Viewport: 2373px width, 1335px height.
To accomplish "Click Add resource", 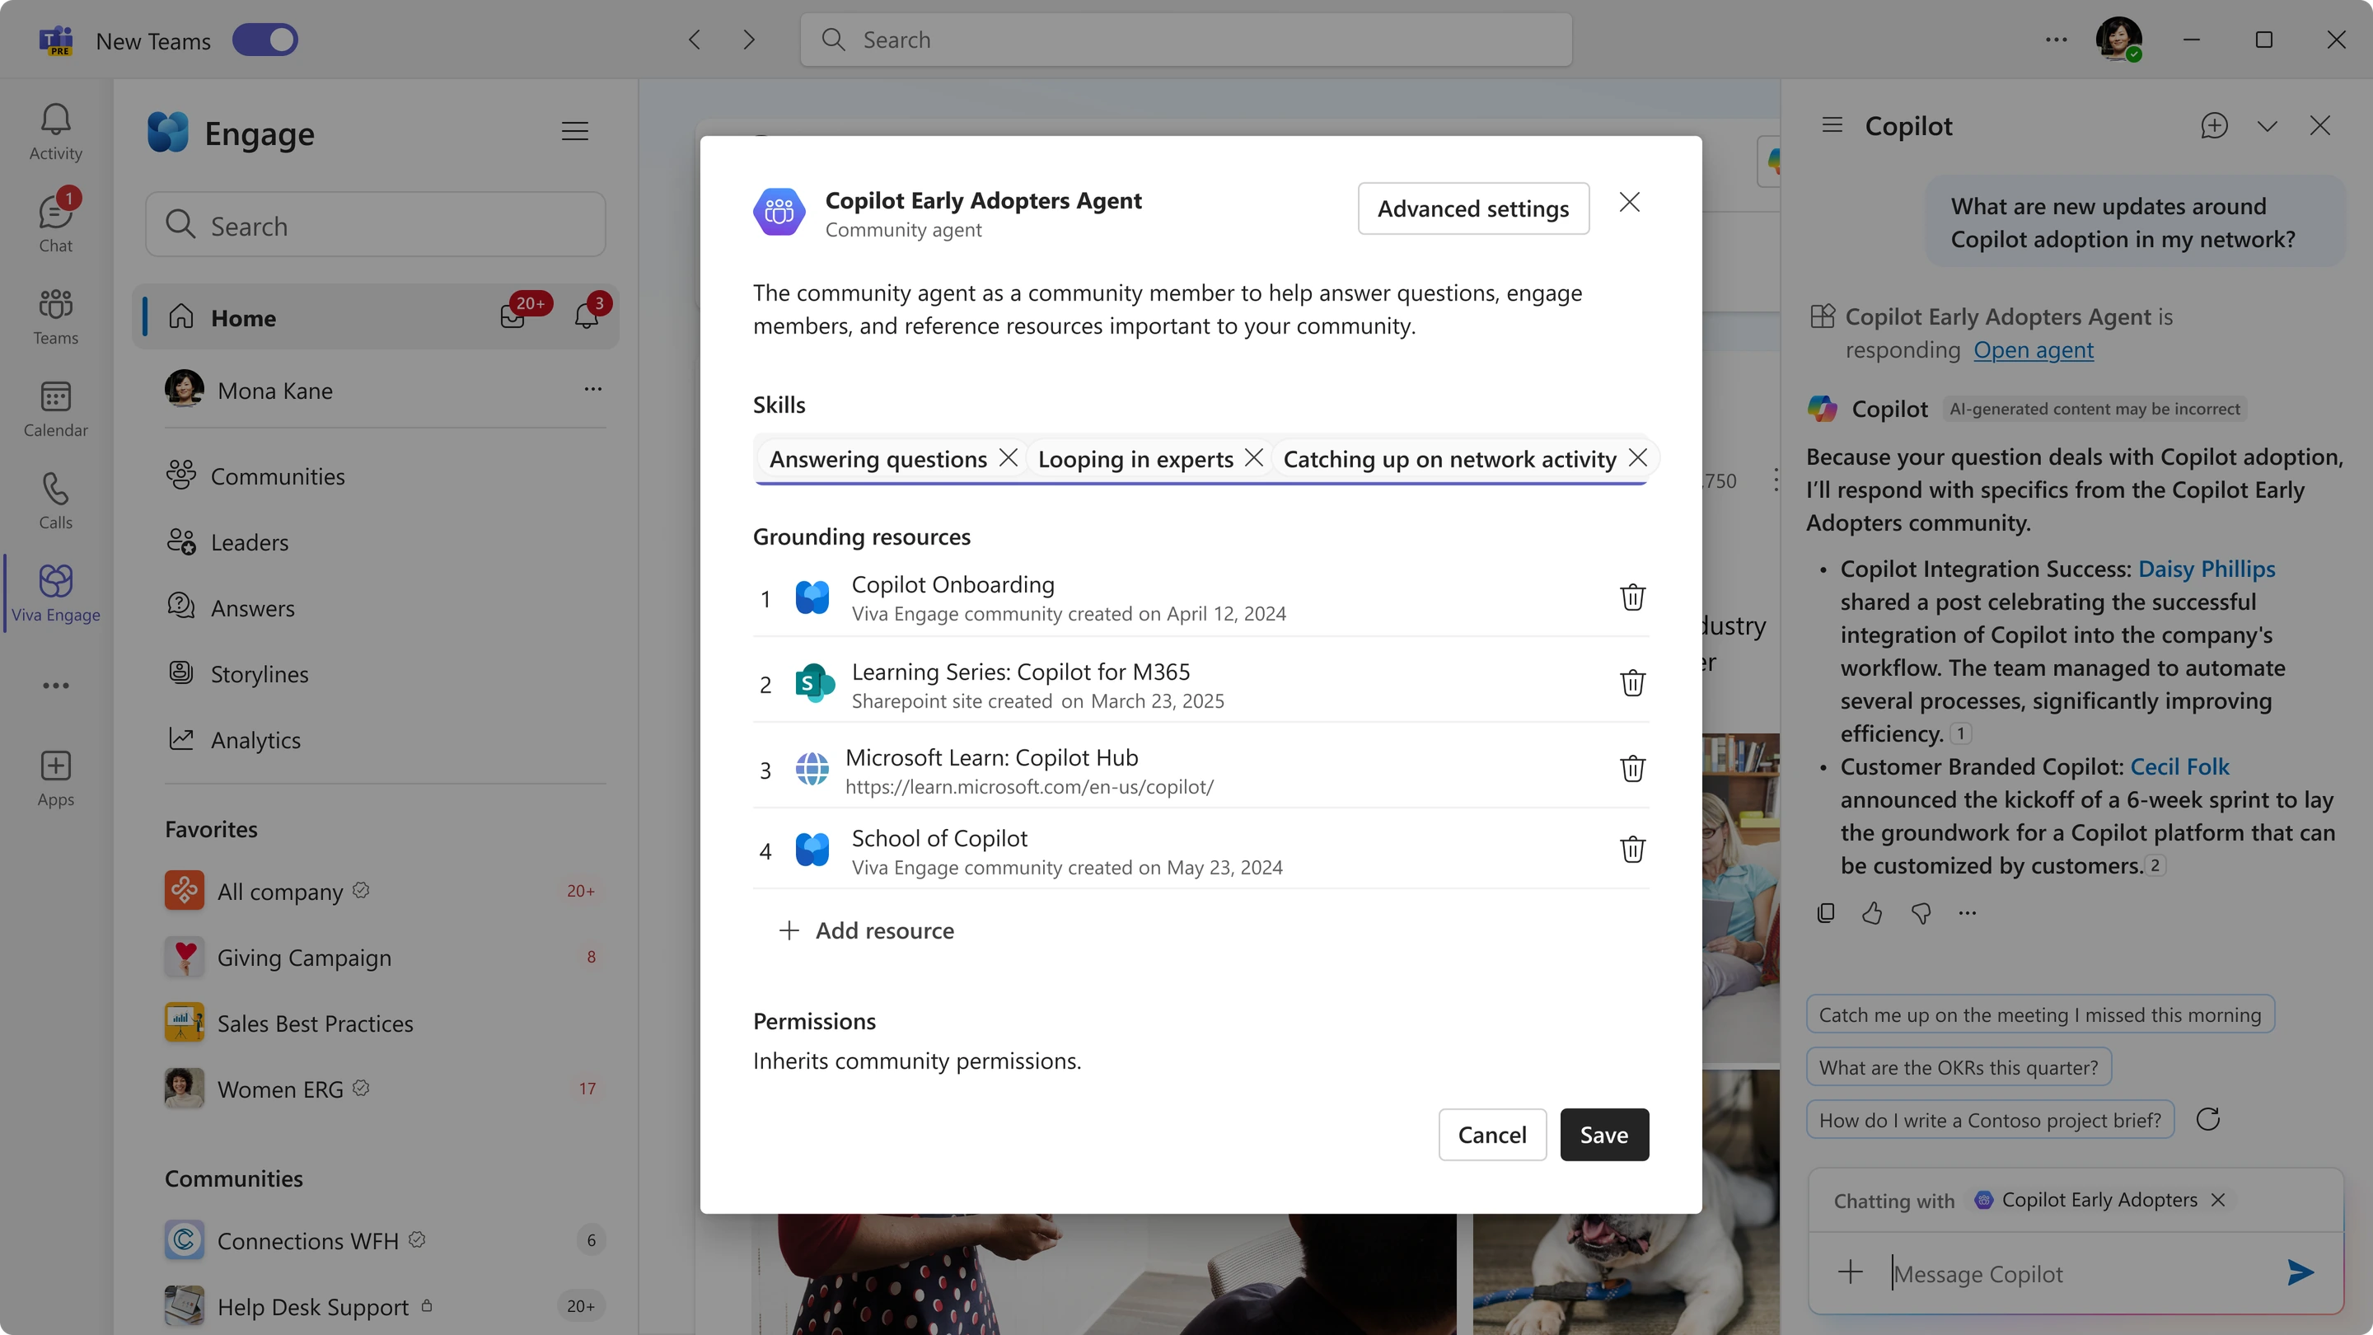I will tap(866, 930).
